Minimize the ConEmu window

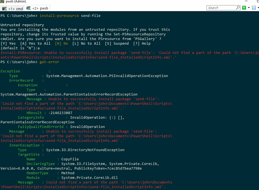coord(246,2)
